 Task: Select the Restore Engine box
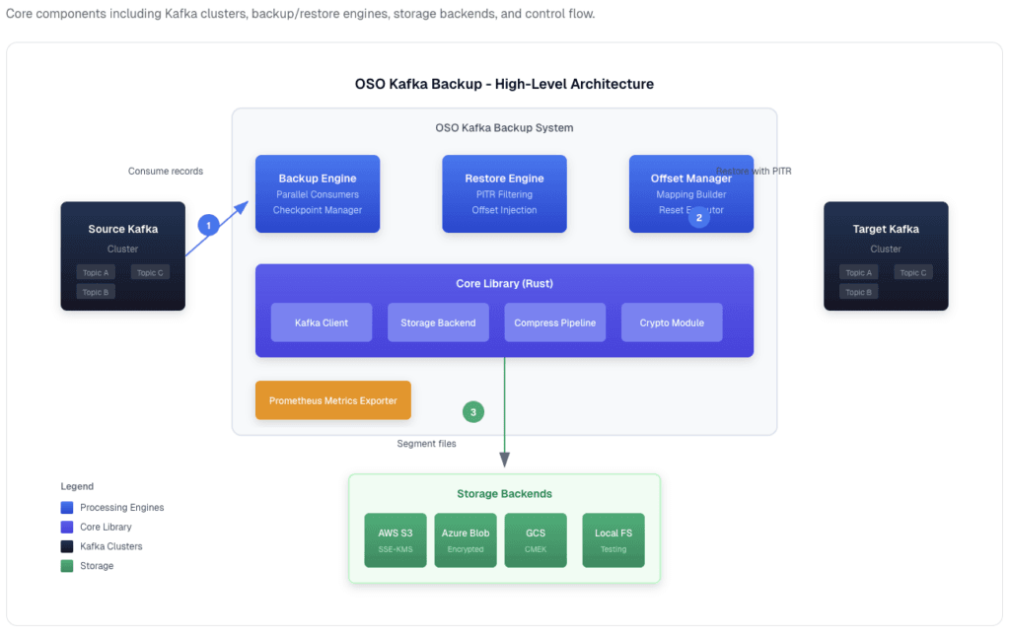(x=504, y=193)
